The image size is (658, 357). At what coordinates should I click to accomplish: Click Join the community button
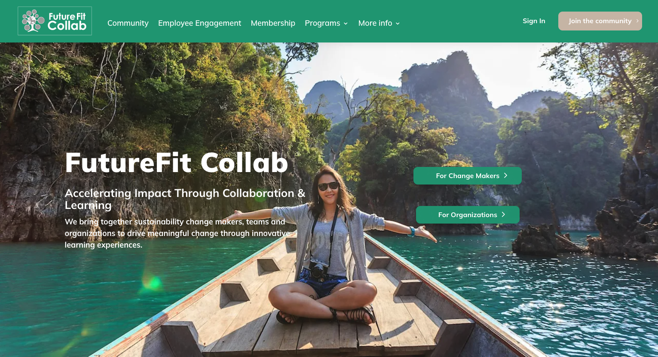pos(600,21)
